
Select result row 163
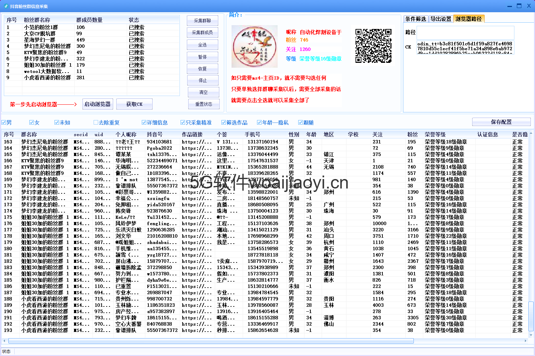(x=265, y=142)
